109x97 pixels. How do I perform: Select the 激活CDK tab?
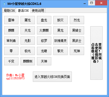(23, 11)
